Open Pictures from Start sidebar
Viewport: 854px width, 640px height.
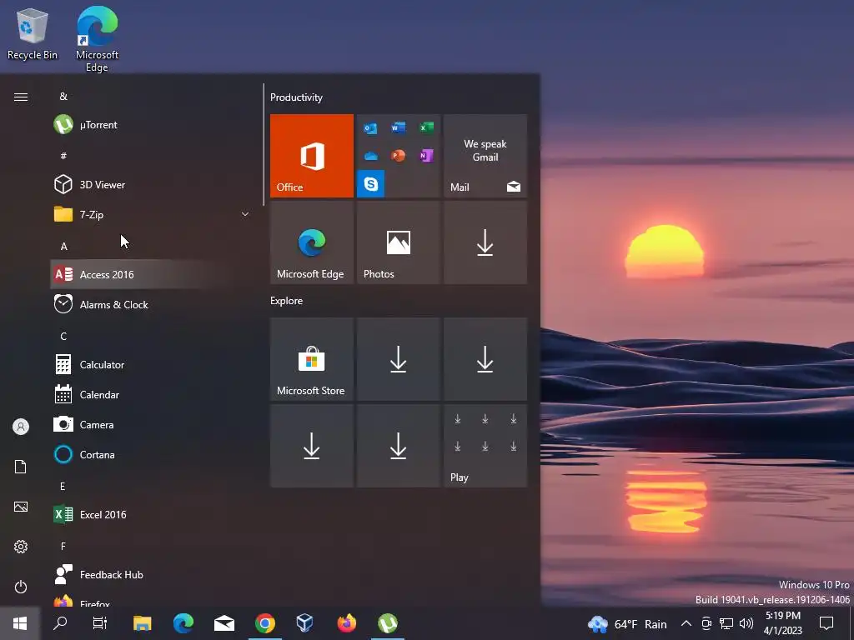coord(21,507)
